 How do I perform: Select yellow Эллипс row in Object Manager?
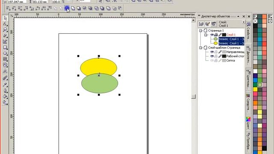click(x=231, y=43)
